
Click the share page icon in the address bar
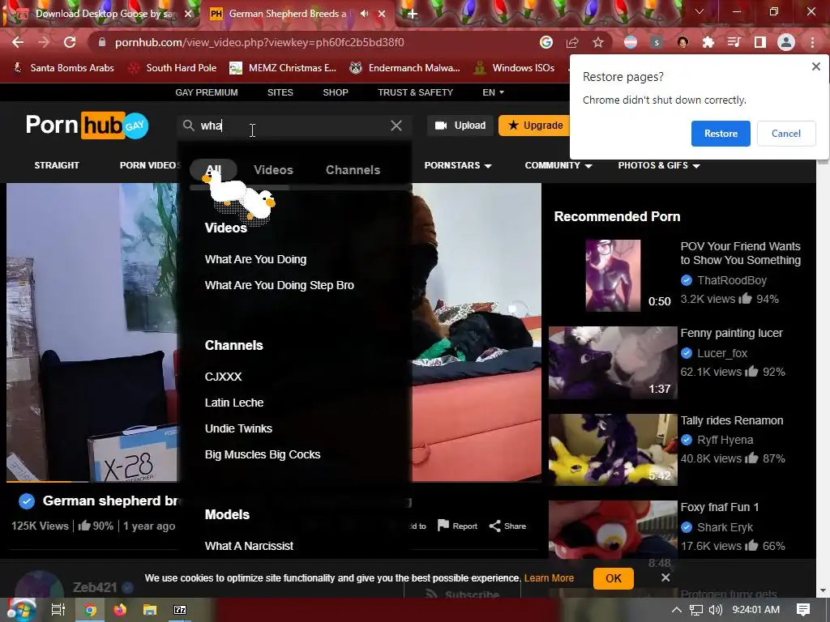(x=572, y=42)
